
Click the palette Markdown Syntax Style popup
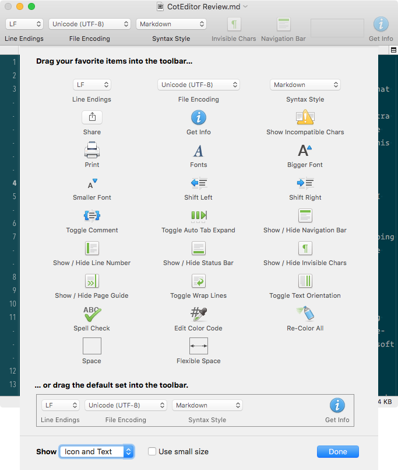305,85
